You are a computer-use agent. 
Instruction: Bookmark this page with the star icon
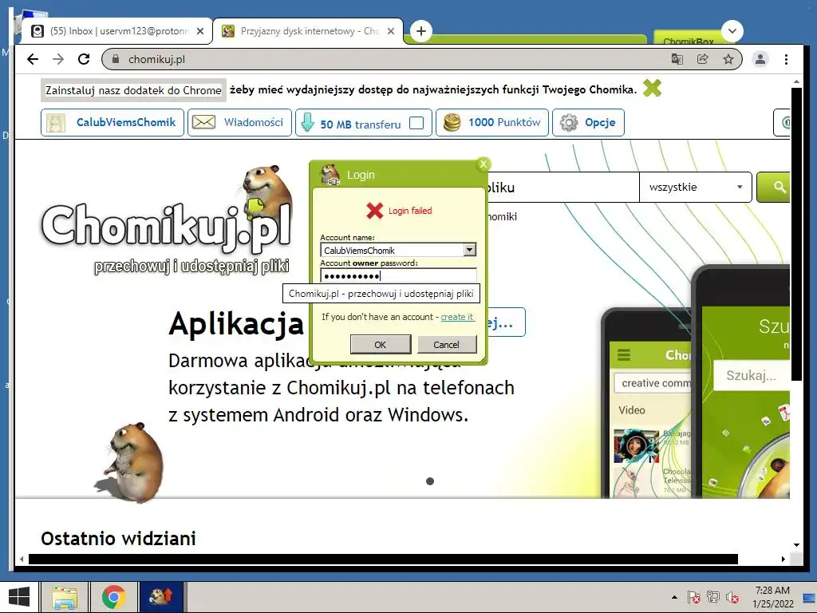(728, 59)
